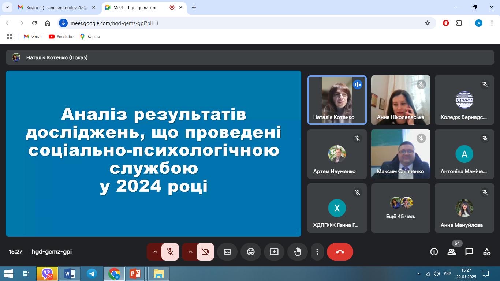Raise hand in the meeting

[x=298, y=252]
